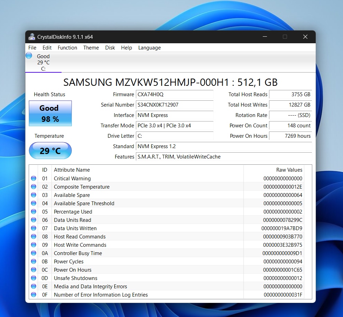The image size is (343, 317).
Task: Click the blue status orb for drive C:
Action: tap(29, 56)
